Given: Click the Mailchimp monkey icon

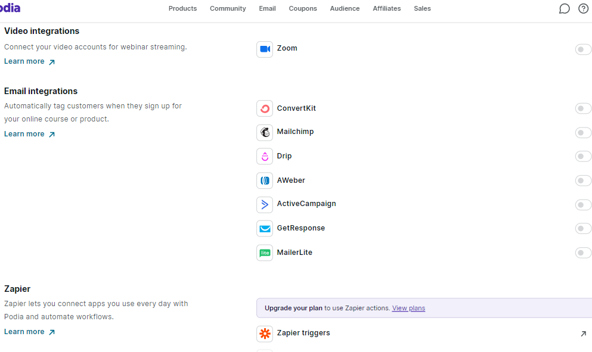Looking at the screenshot, I should 265,132.
